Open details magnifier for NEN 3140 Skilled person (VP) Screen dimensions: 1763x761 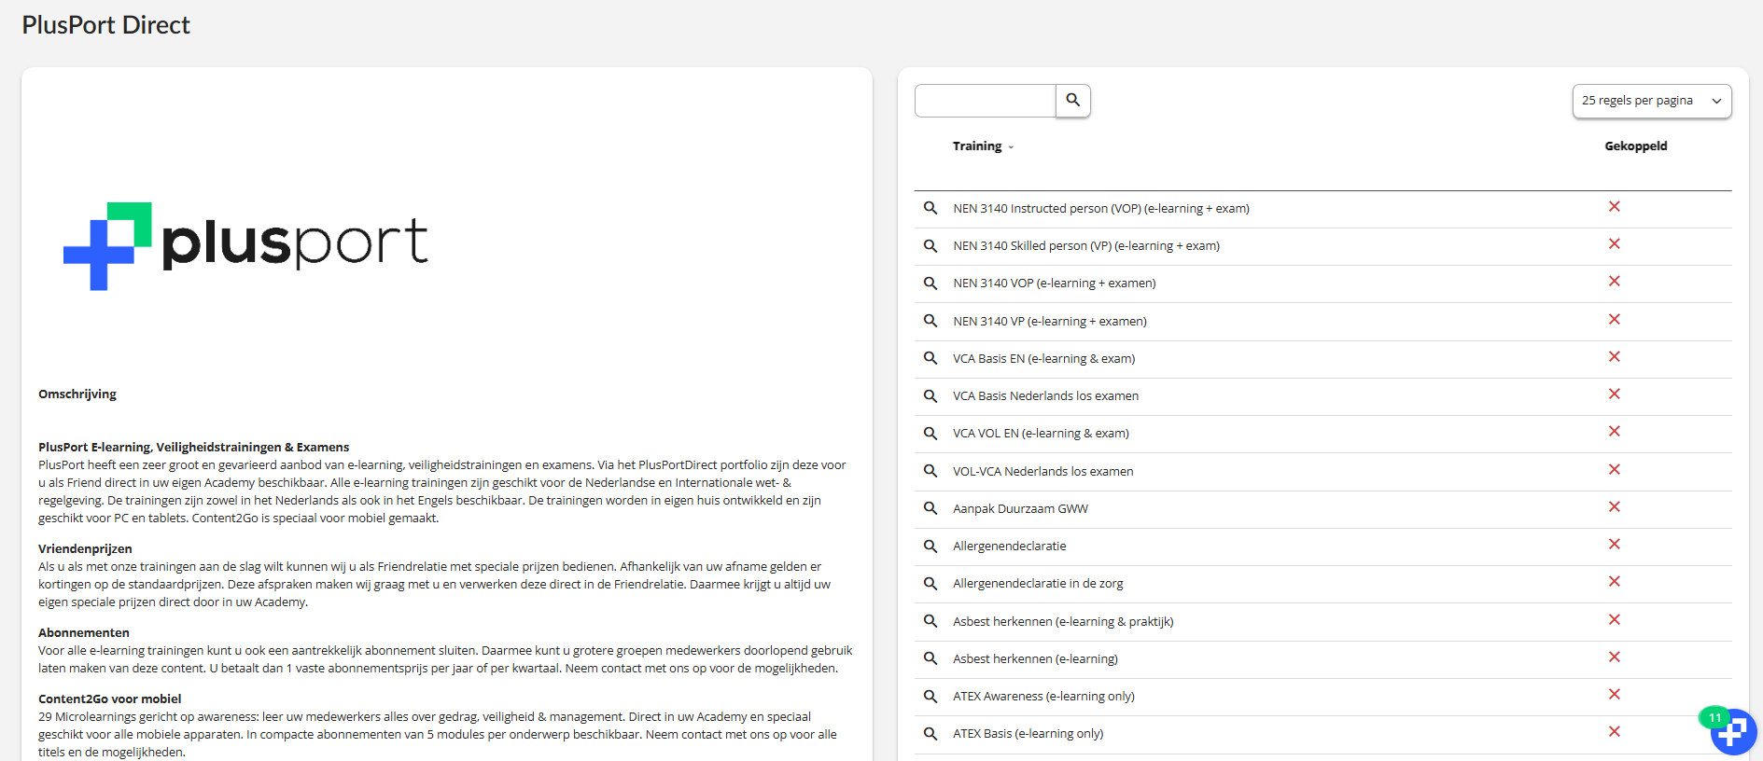(930, 245)
